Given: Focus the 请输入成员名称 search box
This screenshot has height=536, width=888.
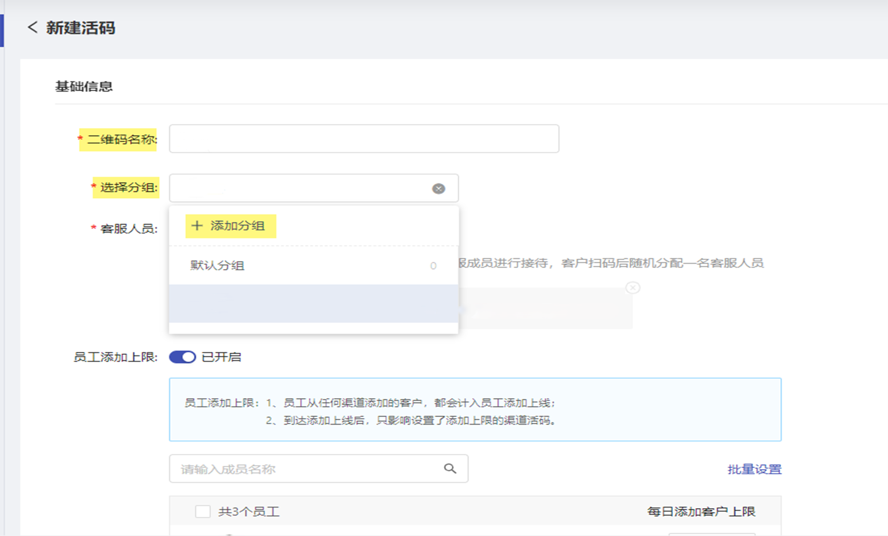Looking at the screenshot, I should (319, 468).
